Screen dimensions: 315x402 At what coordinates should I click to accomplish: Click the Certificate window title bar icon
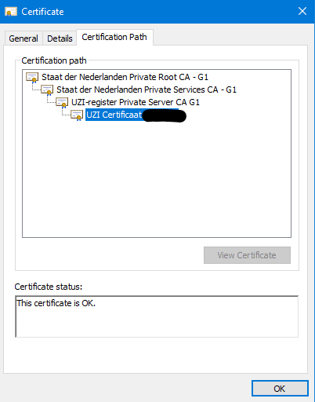point(11,12)
